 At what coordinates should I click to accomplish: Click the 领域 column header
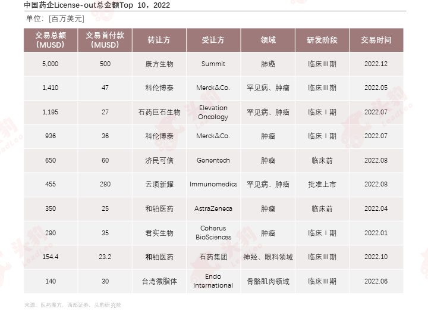point(267,40)
